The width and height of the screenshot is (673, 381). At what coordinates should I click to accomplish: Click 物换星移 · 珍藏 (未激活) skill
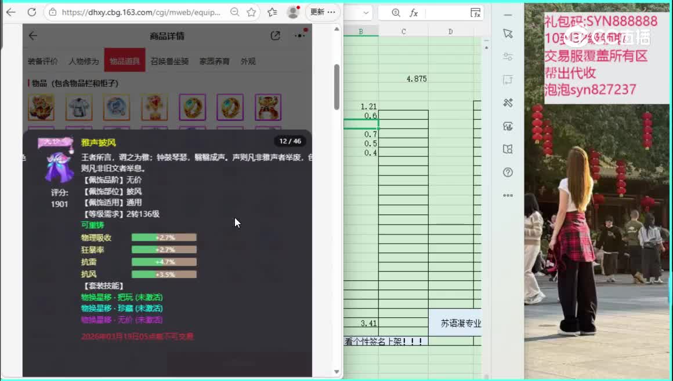click(122, 308)
